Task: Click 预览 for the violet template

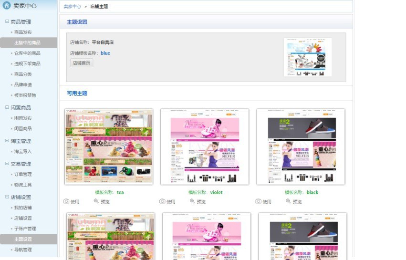Action: [201, 201]
